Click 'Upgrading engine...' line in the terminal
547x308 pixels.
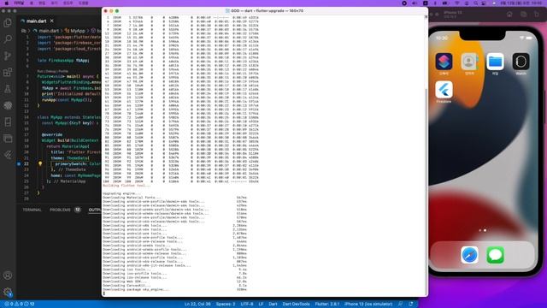click(121, 193)
